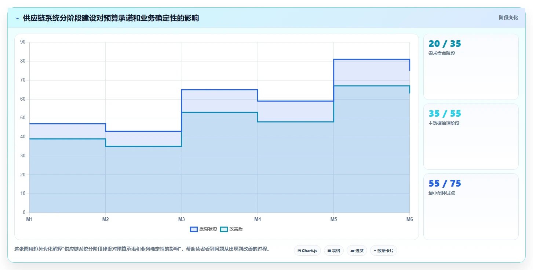
Task: Click the 阶段变化 label in the header
Action: pos(508,18)
